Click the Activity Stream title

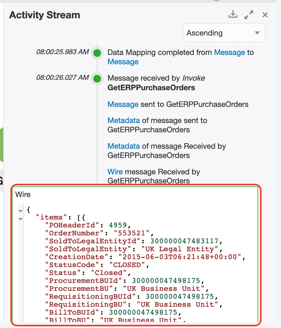45,15
